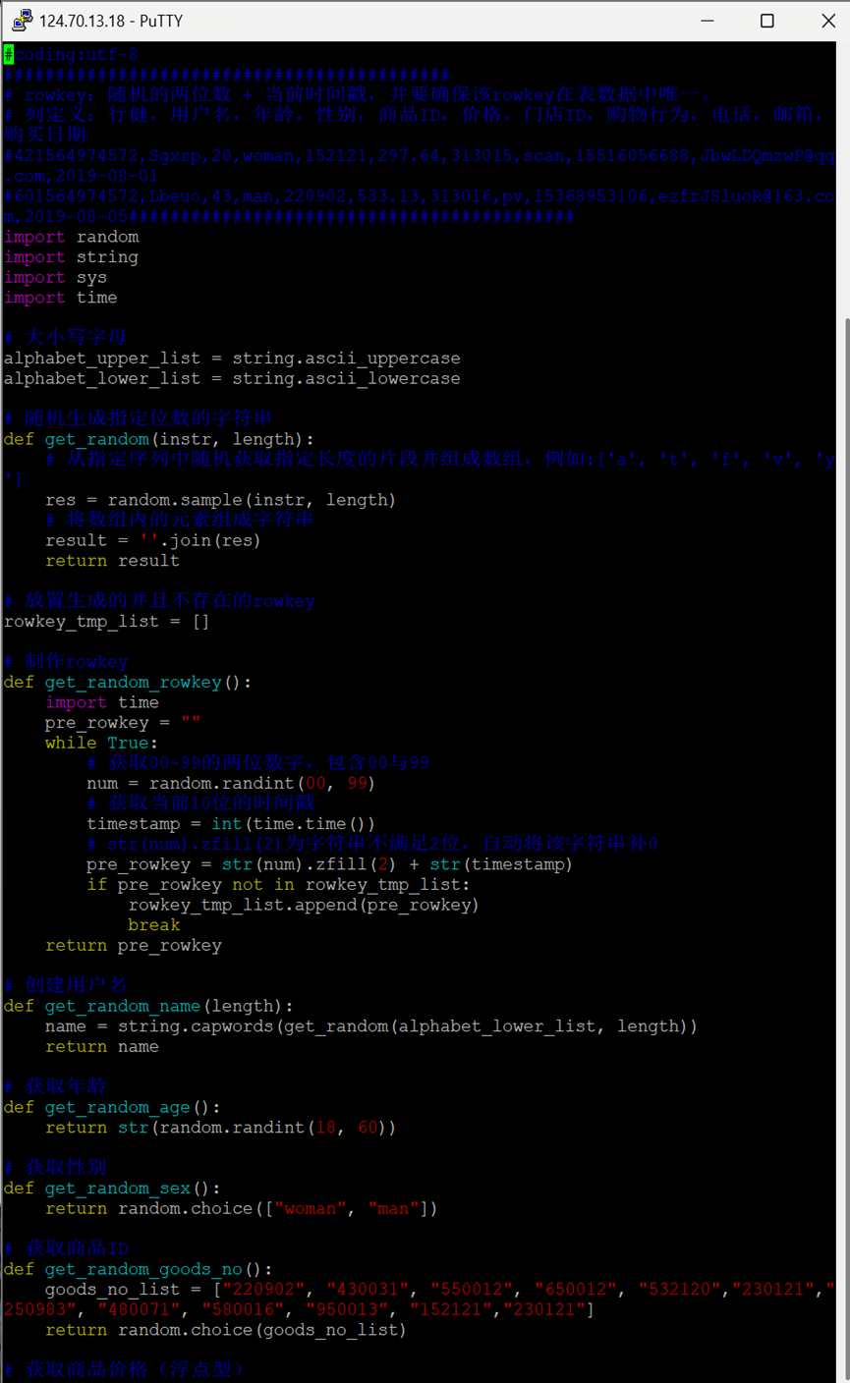This screenshot has height=1383, width=850.
Task: Click 'alphabet_lower_list = string.ascii_lowercase' line
Action: pos(232,379)
